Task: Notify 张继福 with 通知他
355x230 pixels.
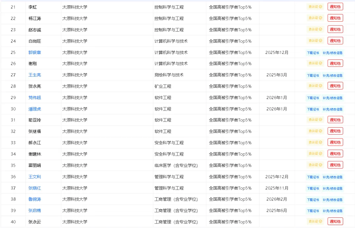Action: tap(335, 131)
